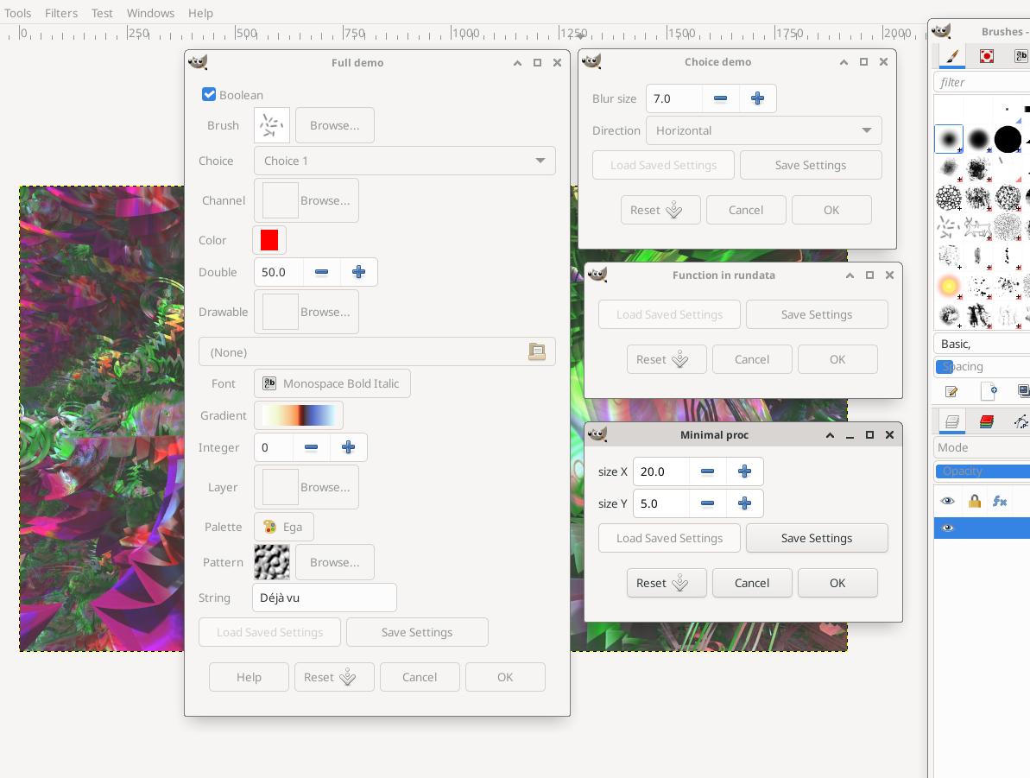Image resolution: width=1030 pixels, height=778 pixels.
Task: Click the Edit brush pencil icon
Action: (951, 392)
